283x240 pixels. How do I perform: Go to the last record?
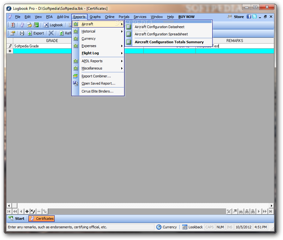271,211
